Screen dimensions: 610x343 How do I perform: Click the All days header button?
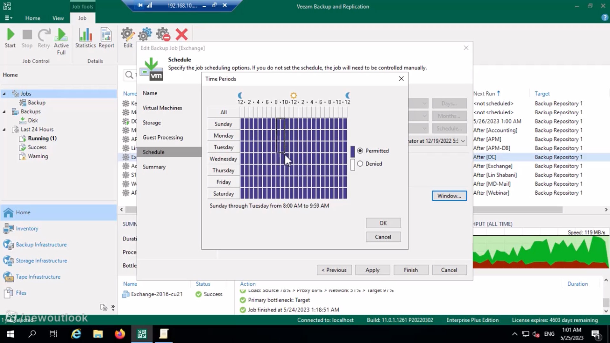(x=223, y=112)
